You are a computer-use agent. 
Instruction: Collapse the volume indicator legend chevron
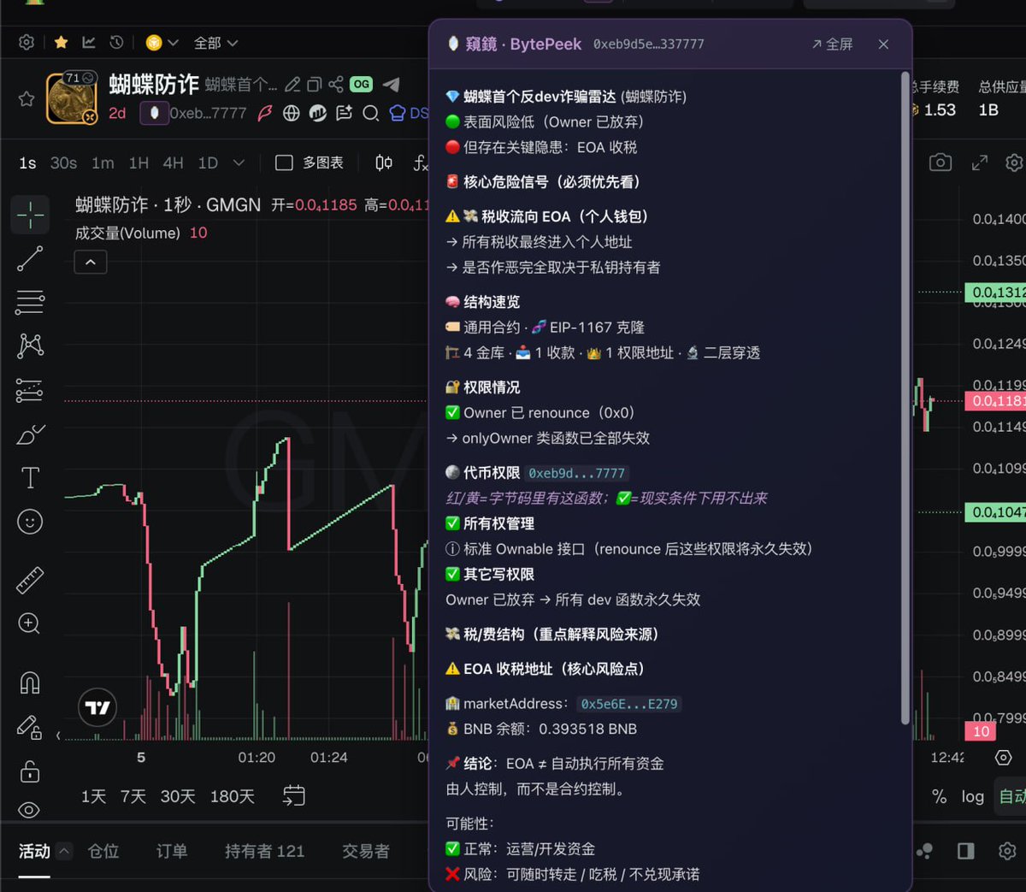91,262
